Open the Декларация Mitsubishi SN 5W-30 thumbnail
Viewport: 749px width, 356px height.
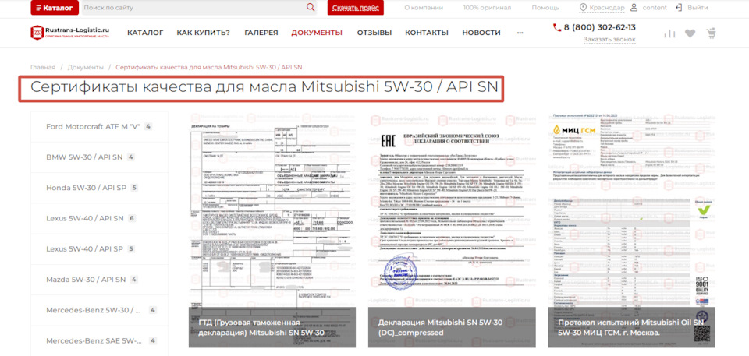pyautogui.click(x=452, y=230)
